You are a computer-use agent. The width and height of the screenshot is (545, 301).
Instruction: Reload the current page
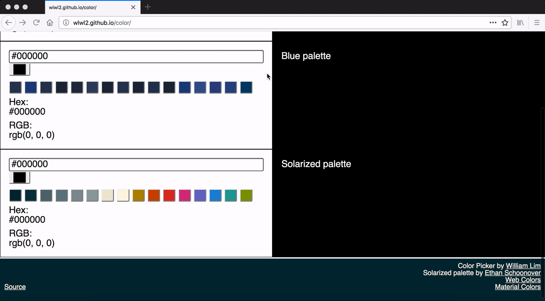[x=37, y=23]
